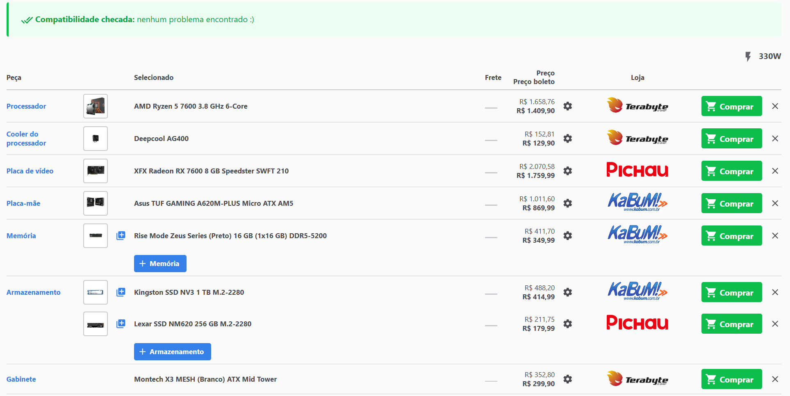Open settings gear for Lexar SSD NM620
790x396 pixels.
[568, 324]
